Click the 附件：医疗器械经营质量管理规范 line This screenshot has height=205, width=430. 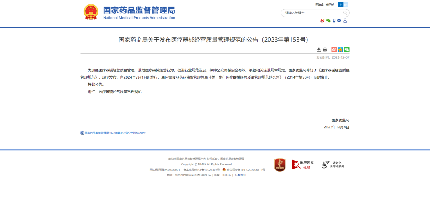click(x=115, y=92)
